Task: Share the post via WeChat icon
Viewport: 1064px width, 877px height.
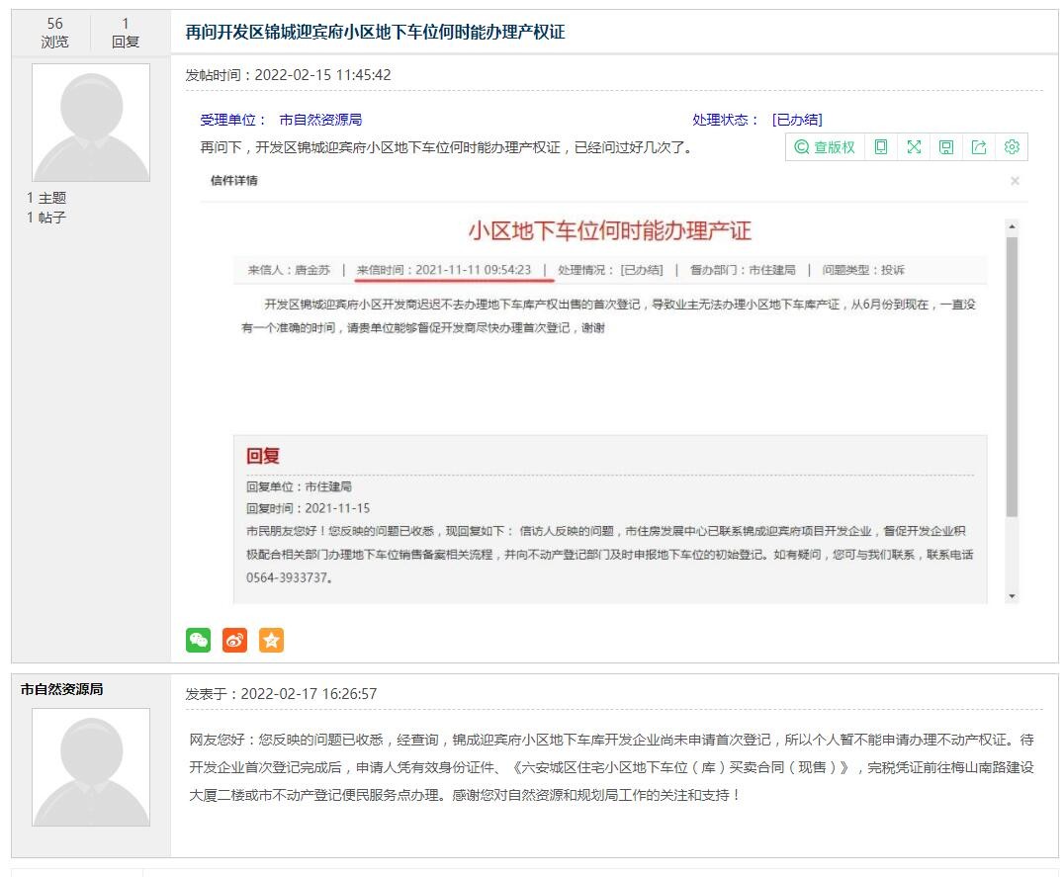Action: pyautogui.click(x=199, y=640)
